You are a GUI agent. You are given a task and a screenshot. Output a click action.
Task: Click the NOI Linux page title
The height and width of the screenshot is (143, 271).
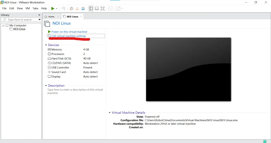click(x=61, y=23)
